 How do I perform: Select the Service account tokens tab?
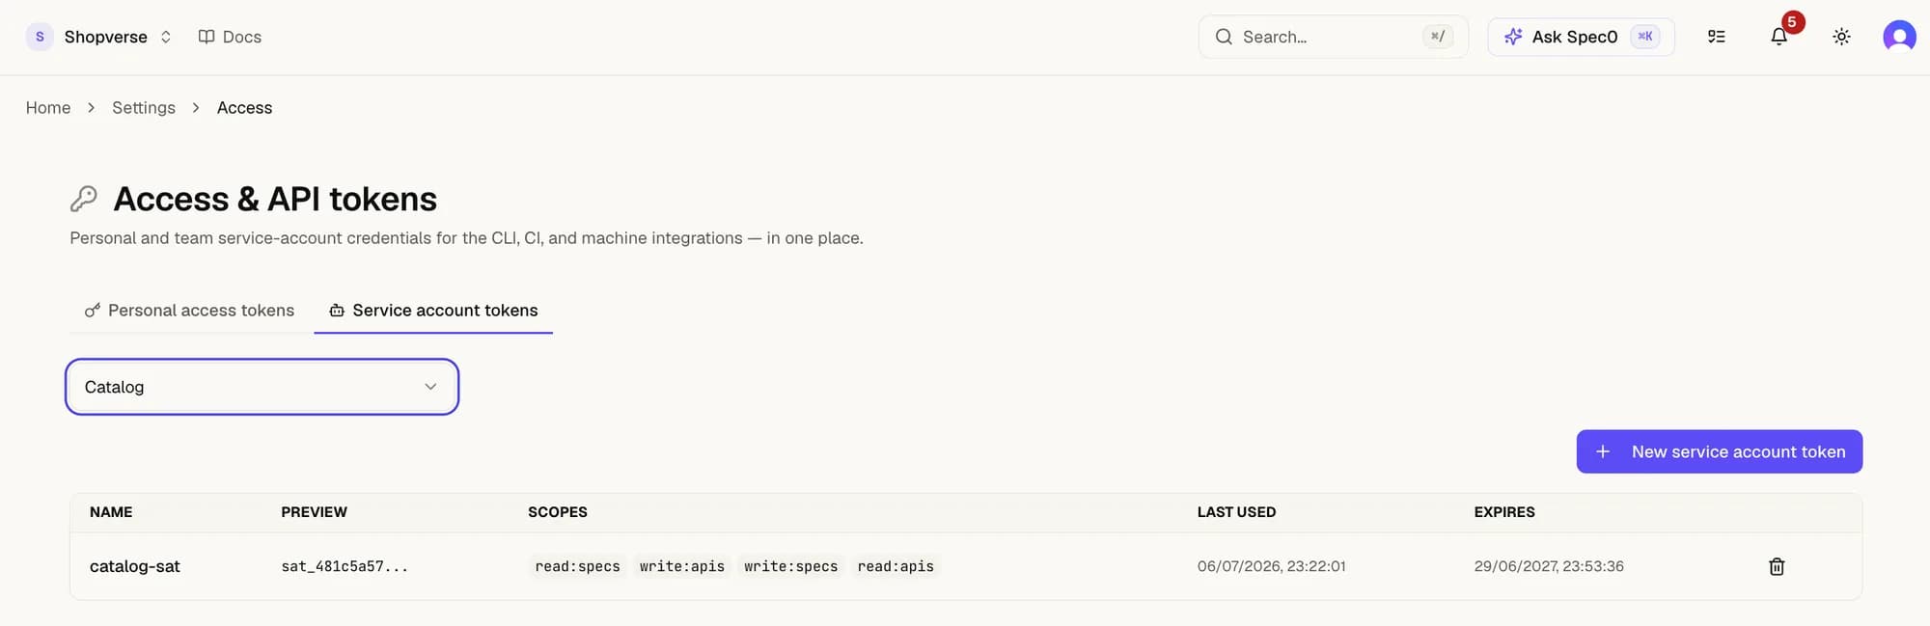tap(433, 311)
